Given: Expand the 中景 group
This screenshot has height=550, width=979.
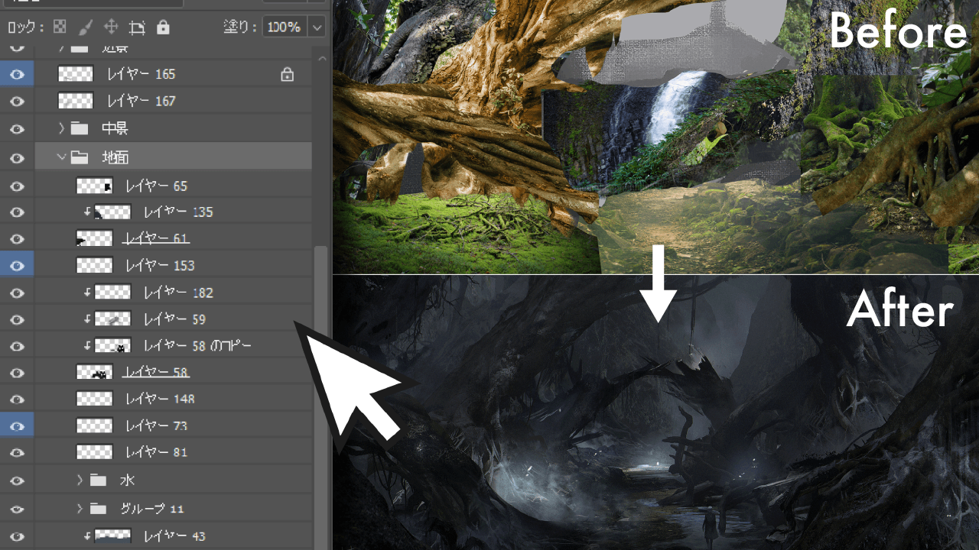Looking at the screenshot, I should coord(61,128).
